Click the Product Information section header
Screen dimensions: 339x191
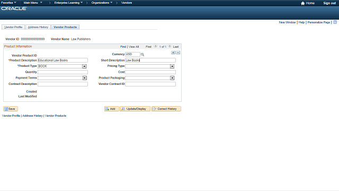pyautogui.click(x=18, y=46)
